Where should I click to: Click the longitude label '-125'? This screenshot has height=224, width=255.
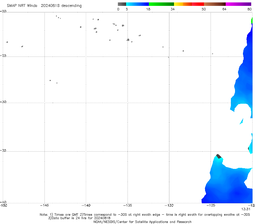pos(211,205)
